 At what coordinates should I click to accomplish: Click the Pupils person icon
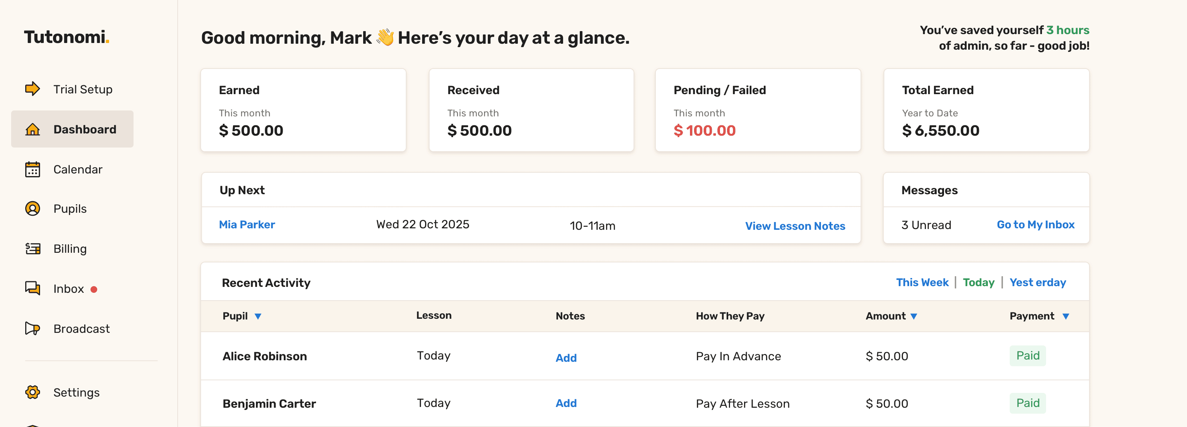32,209
